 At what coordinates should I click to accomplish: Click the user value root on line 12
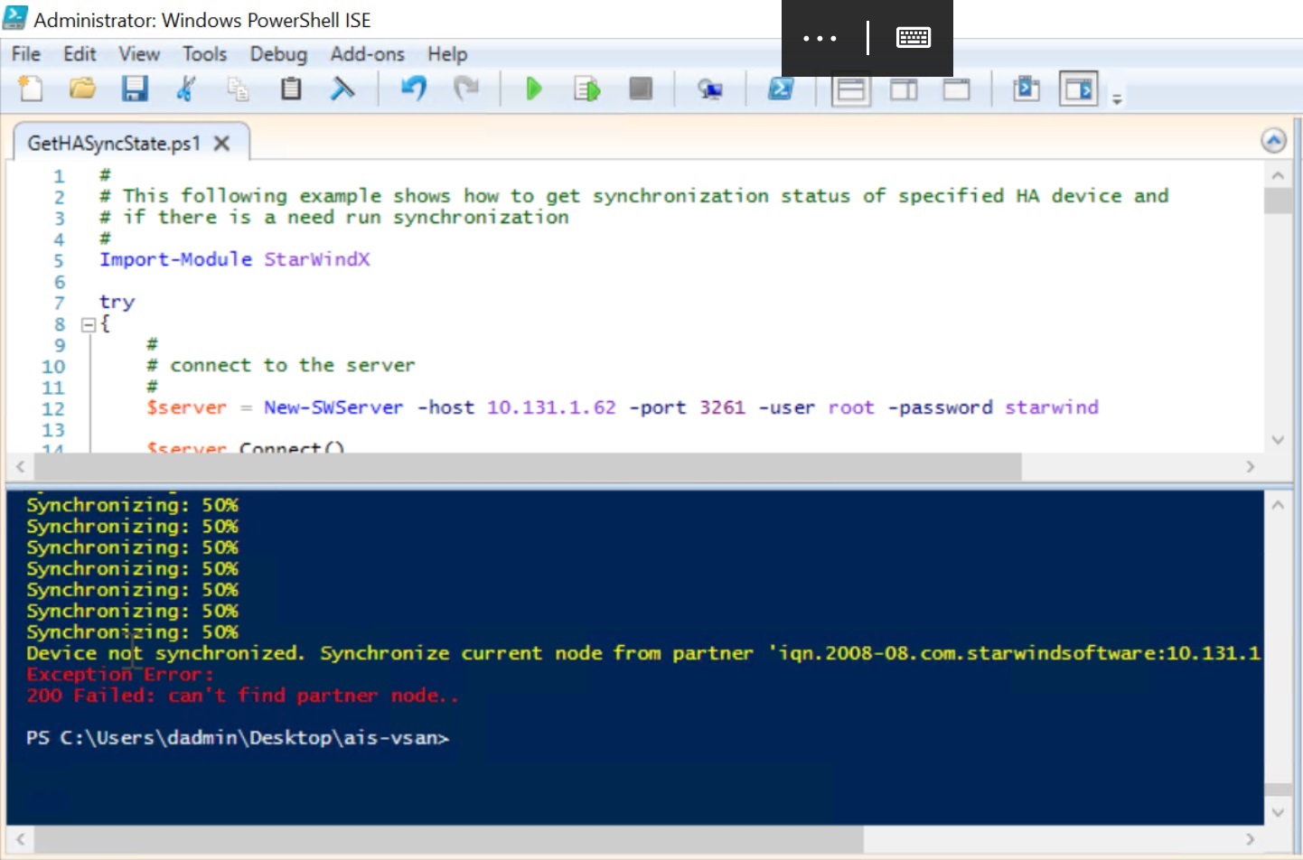[x=851, y=407]
